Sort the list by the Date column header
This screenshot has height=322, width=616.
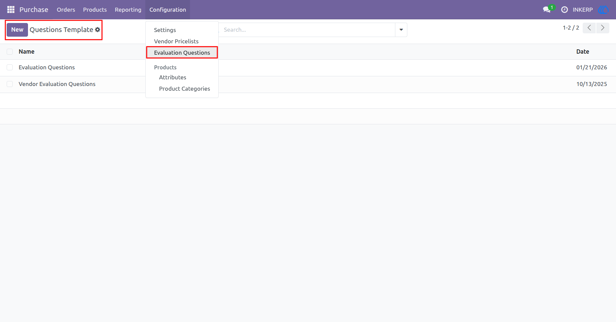point(582,52)
